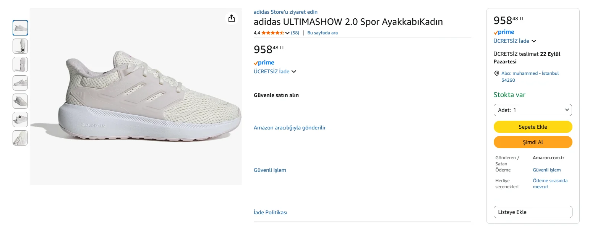
Task: Click the İade Politikası link
Action: pyautogui.click(x=271, y=212)
